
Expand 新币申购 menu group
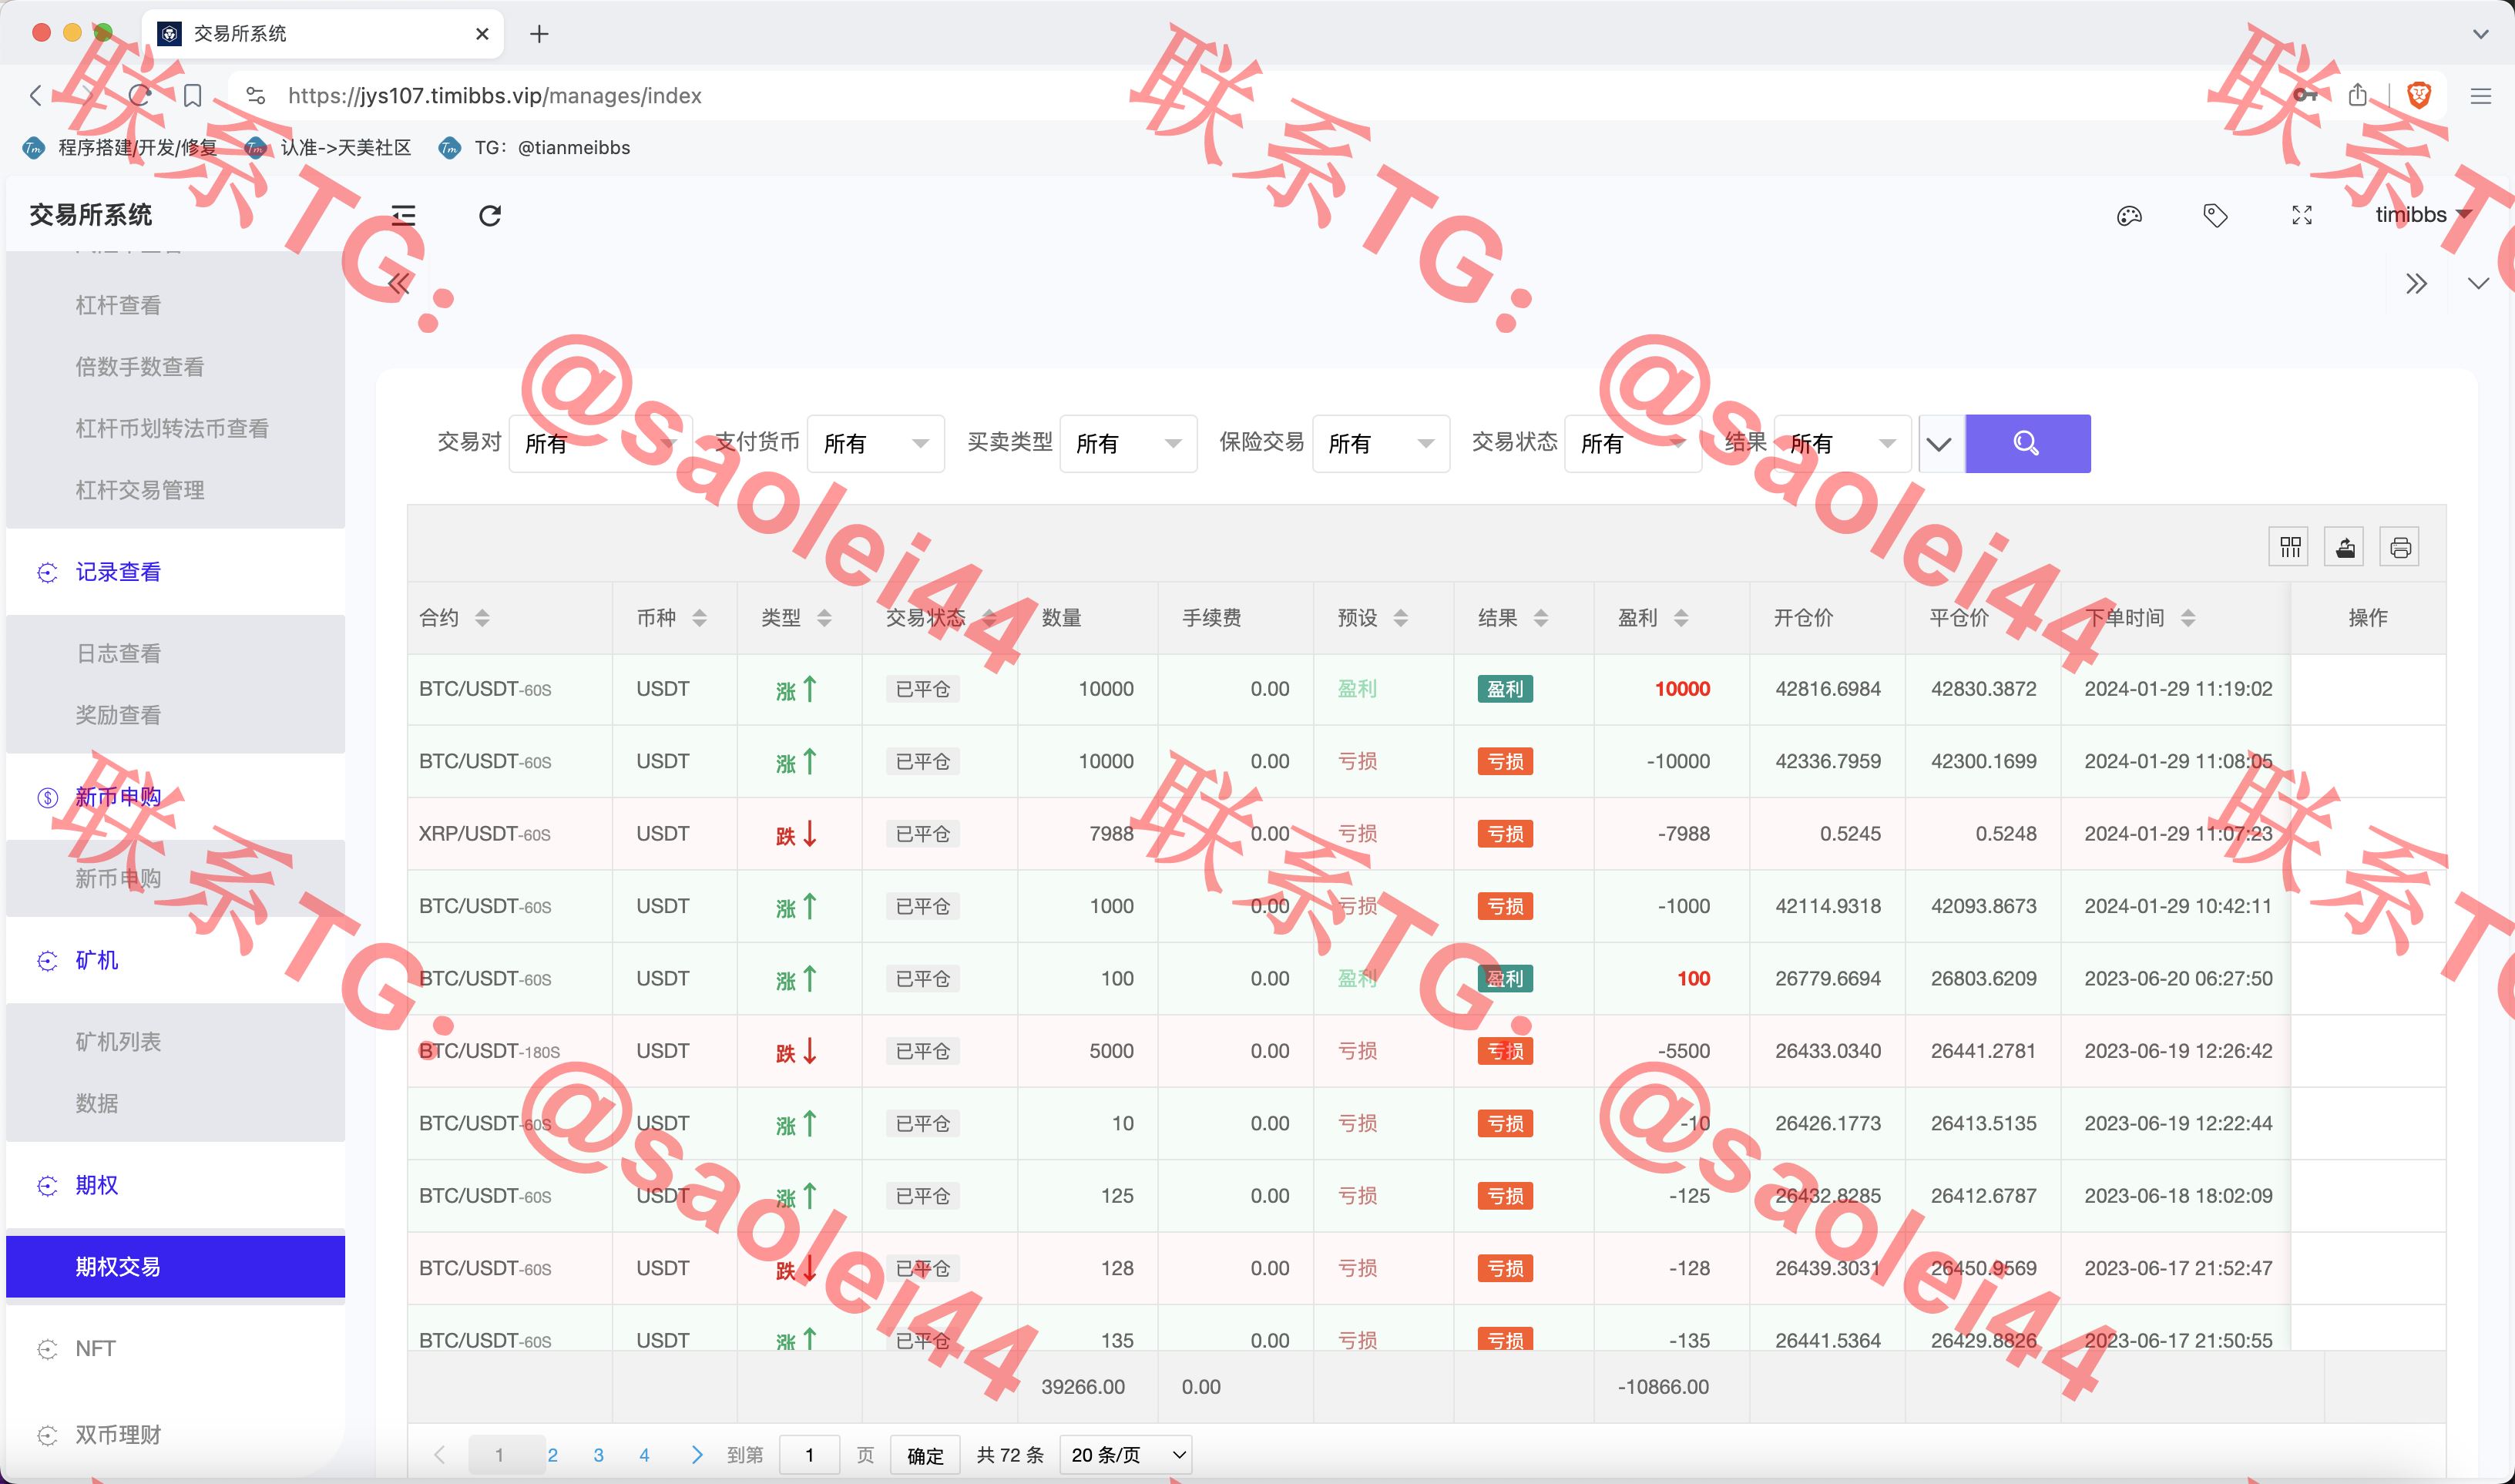pyautogui.click(x=175, y=797)
